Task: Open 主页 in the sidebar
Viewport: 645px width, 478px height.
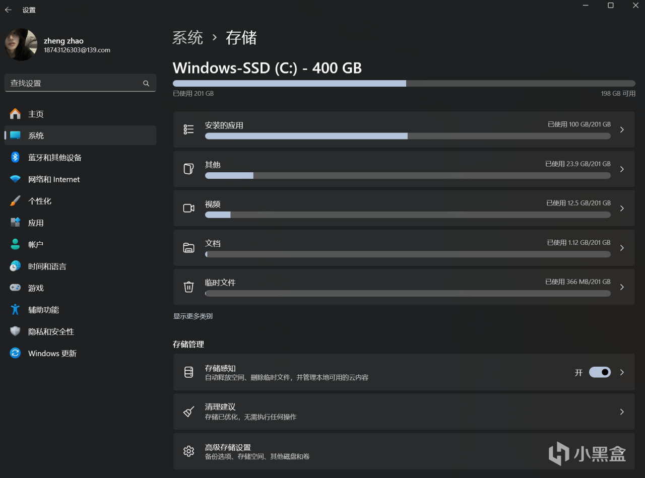Action: coord(80,114)
